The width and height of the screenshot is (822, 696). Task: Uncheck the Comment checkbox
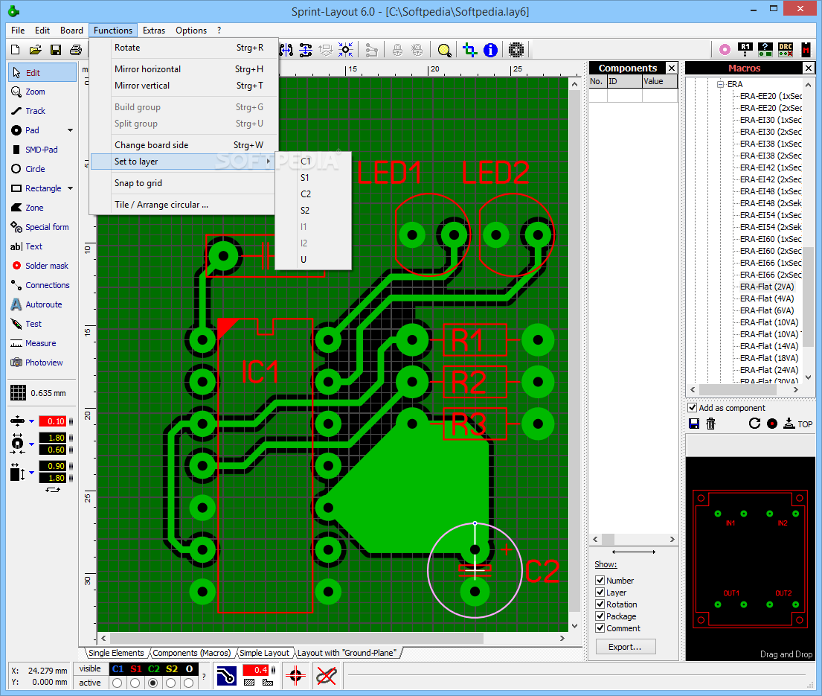click(600, 628)
